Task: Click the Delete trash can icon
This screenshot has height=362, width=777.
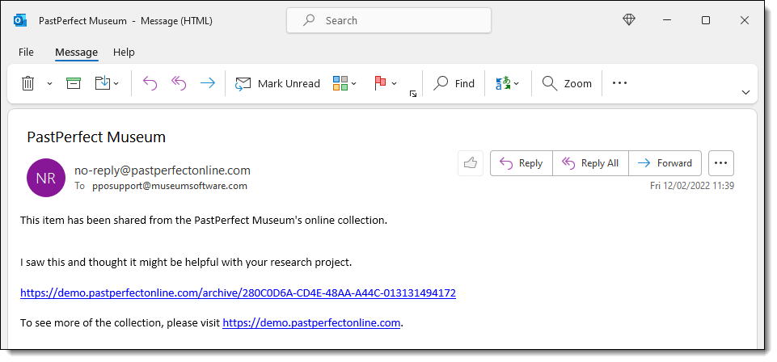Action: point(27,83)
